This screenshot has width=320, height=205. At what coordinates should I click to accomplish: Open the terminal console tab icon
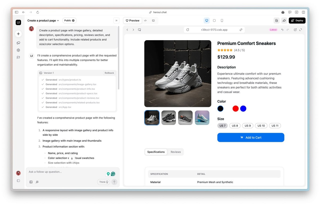point(153,20)
